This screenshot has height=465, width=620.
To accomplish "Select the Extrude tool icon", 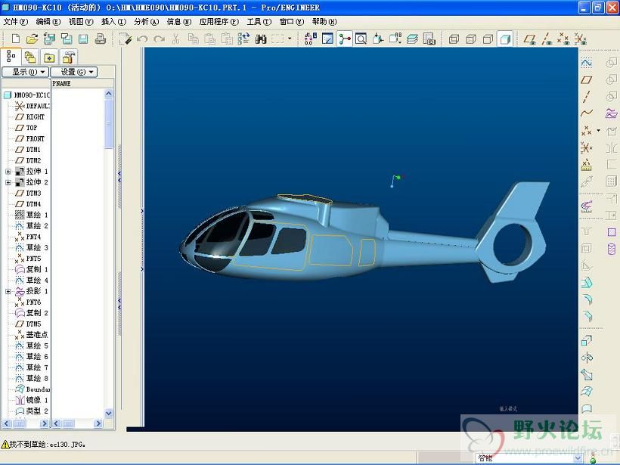I will pyautogui.click(x=587, y=340).
